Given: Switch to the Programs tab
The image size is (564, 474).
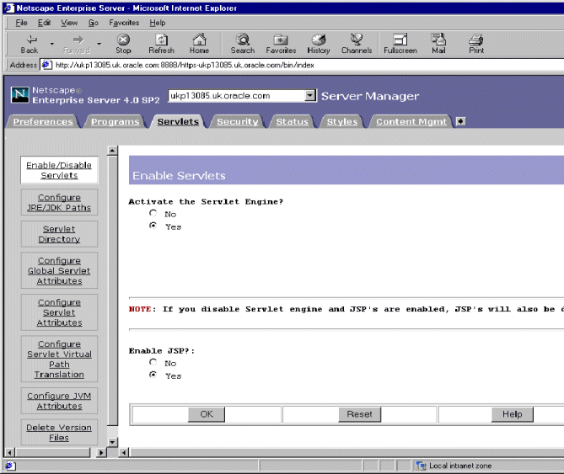Looking at the screenshot, I should 115,122.
